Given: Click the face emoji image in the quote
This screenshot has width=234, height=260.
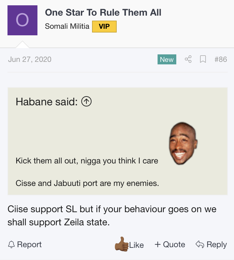Looking at the screenshot, I should [183, 143].
